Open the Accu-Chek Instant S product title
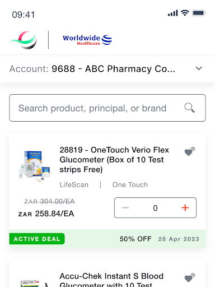 pos(111,280)
